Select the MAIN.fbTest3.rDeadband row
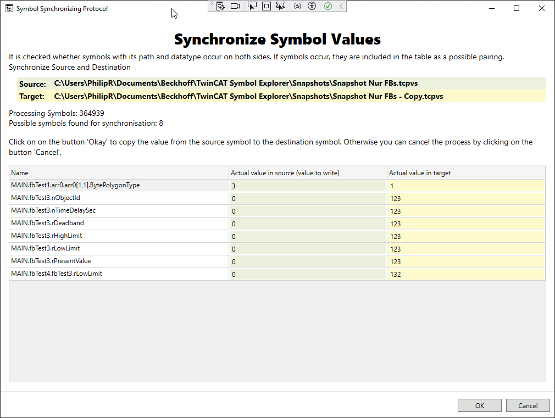555x418 pixels. click(277, 224)
